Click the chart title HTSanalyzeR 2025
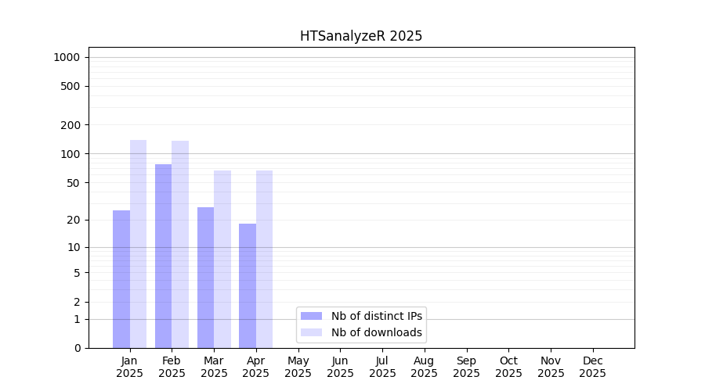The image size is (705, 391). [361, 36]
